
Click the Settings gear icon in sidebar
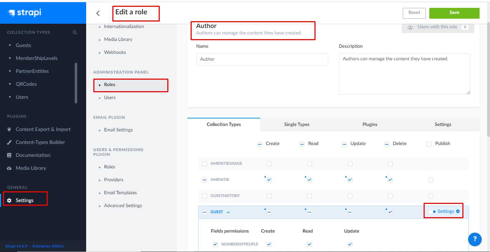(9, 200)
